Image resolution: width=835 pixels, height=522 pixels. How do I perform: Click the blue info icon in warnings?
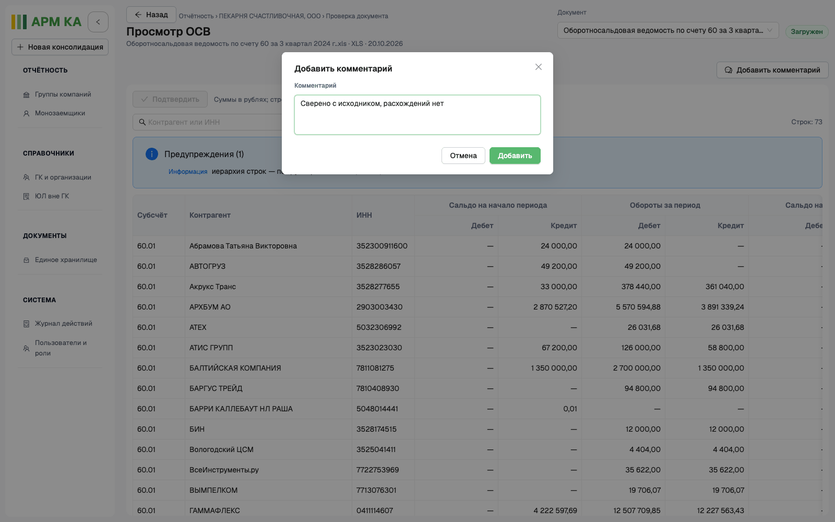(152, 154)
